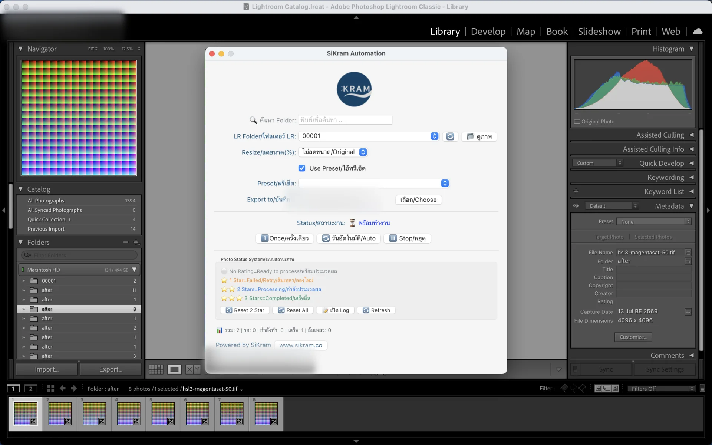Viewport: 712px width, 445px height.
Task: Click the File Name action icon in Metadata
Action: point(688,253)
